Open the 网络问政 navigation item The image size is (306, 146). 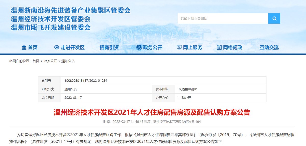pos(233,47)
